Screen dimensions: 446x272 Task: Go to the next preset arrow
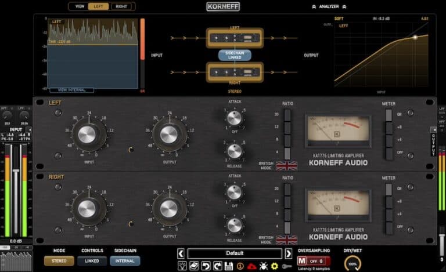click(289, 253)
